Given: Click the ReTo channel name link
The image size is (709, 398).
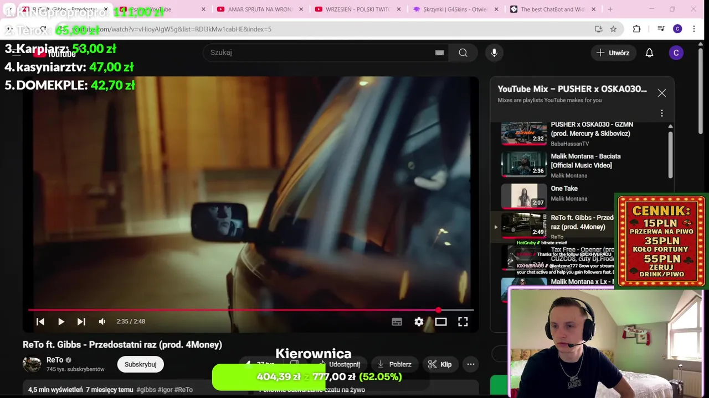Looking at the screenshot, I should point(55,360).
